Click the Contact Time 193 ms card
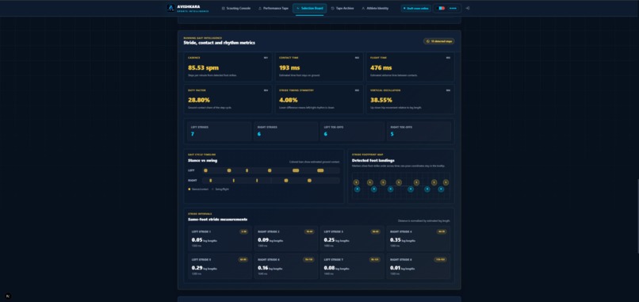This screenshot has height=302, width=639. coord(319,67)
